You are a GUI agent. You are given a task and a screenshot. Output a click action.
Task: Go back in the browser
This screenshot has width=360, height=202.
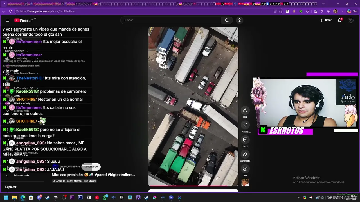tap(4, 11)
